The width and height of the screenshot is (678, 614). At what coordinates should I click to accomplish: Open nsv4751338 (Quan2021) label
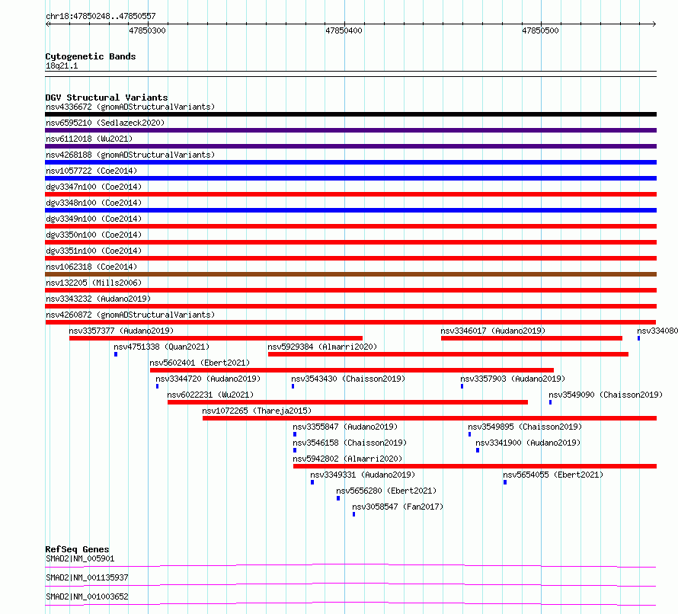click(162, 347)
